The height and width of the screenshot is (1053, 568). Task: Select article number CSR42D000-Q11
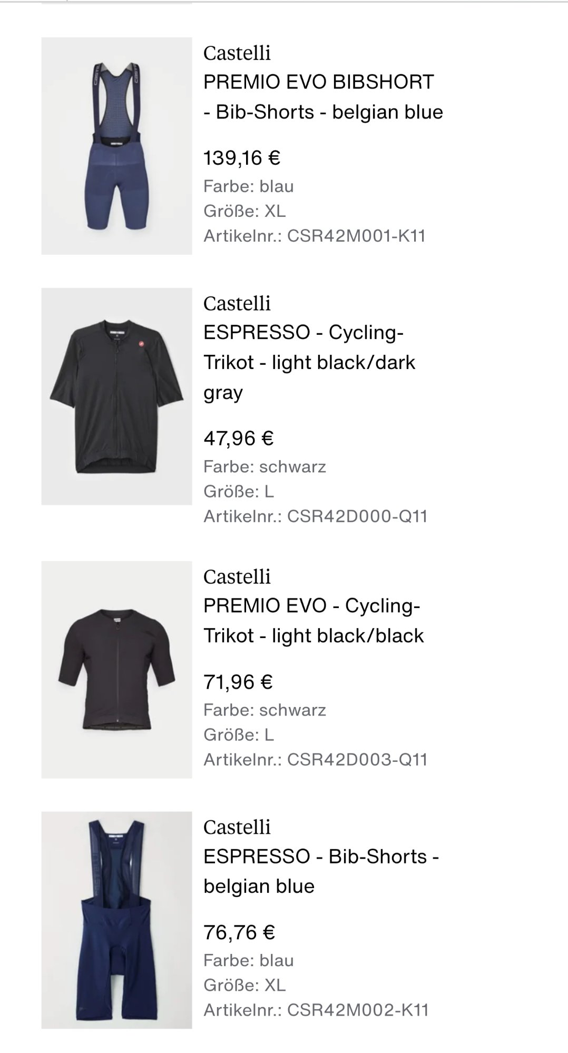315,516
